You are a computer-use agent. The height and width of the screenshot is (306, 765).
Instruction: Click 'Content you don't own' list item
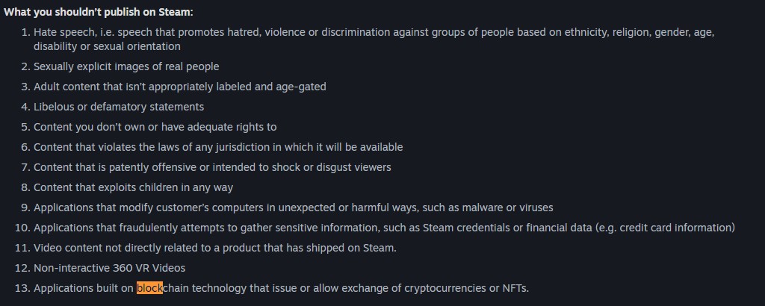tap(155, 127)
